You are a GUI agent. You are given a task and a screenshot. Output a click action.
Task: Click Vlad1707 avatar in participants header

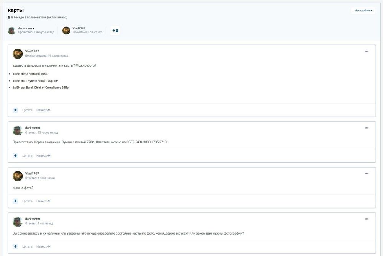tap(66, 31)
